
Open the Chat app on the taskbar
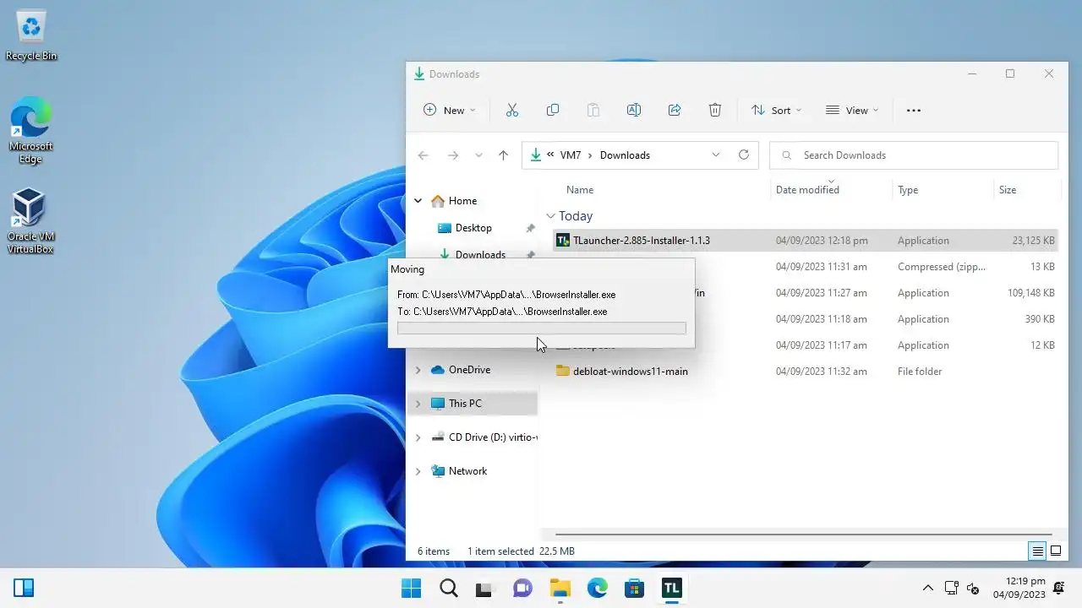[522, 588]
